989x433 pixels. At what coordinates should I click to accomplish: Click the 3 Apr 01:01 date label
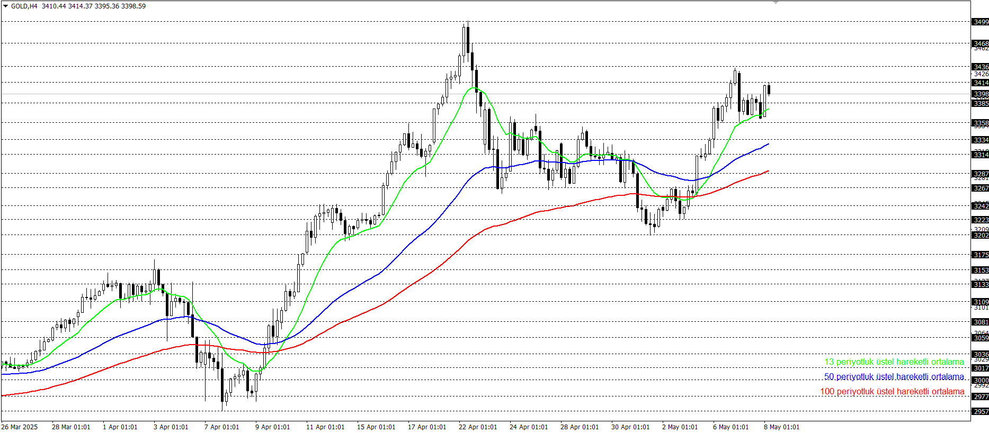pyautogui.click(x=171, y=427)
